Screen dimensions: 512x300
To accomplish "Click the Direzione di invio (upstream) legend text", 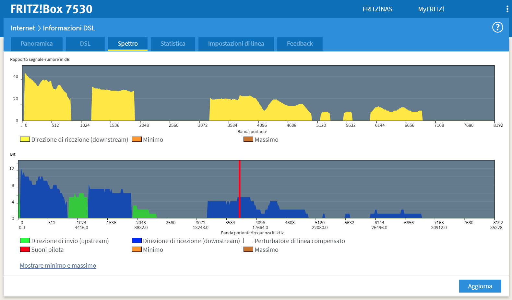I will pos(70,241).
